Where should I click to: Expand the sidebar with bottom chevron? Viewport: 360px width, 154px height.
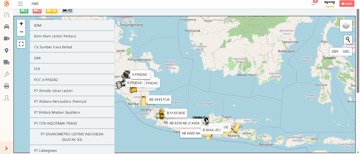[7, 148]
